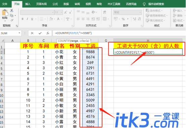This screenshot has width=186, height=128.
Task: Open the font size dropdown
Action: (x=61, y=12)
